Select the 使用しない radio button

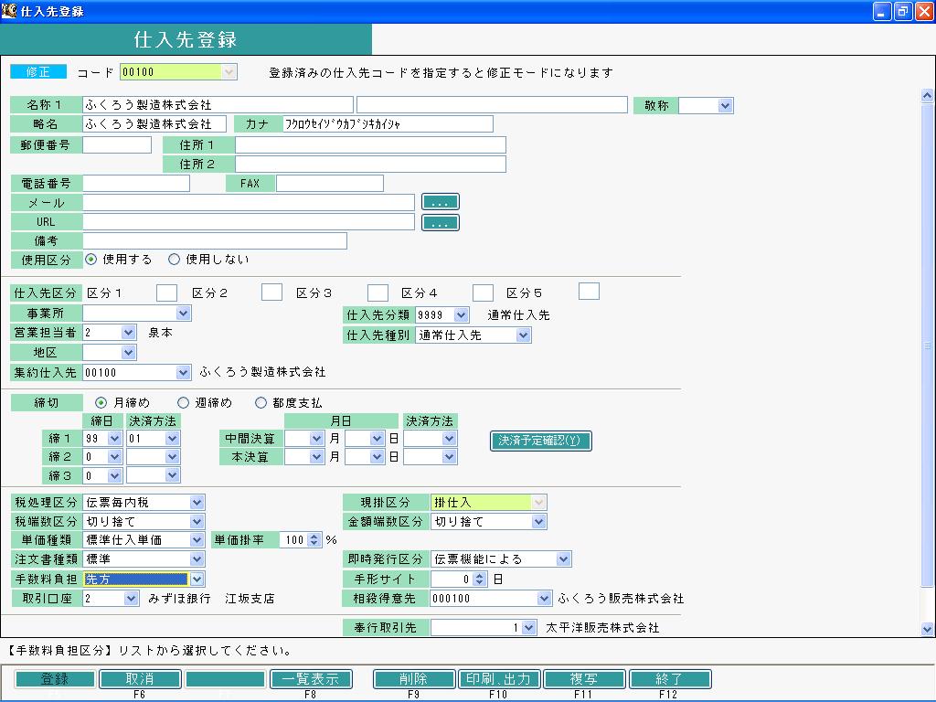(174, 259)
